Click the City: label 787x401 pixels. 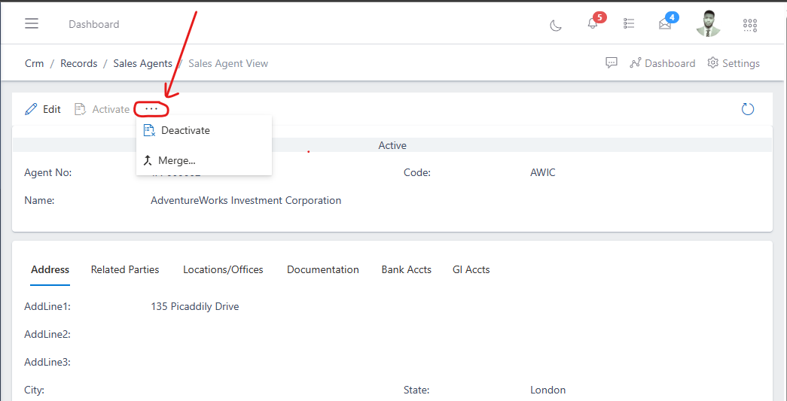point(34,390)
